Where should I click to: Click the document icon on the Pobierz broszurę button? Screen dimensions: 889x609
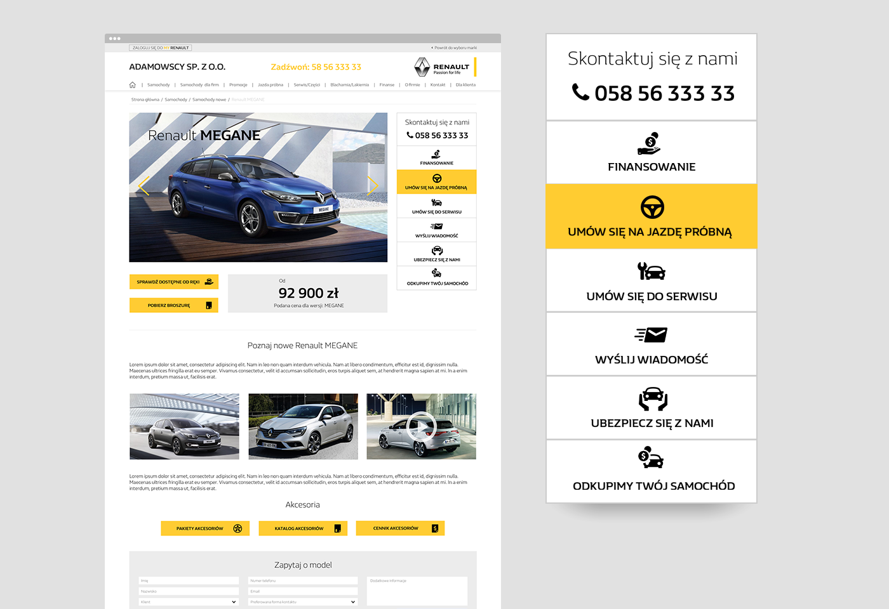click(209, 305)
